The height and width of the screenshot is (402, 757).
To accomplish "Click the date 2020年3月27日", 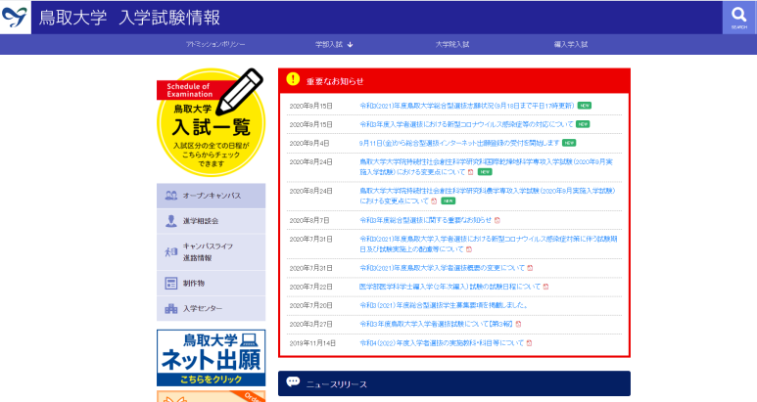I will click(x=310, y=325).
